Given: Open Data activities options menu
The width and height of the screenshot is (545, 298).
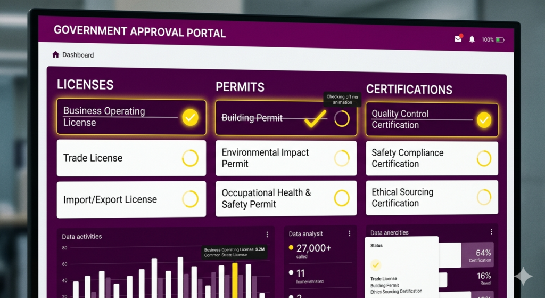Looking at the screenshot, I should click(x=267, y=235).
